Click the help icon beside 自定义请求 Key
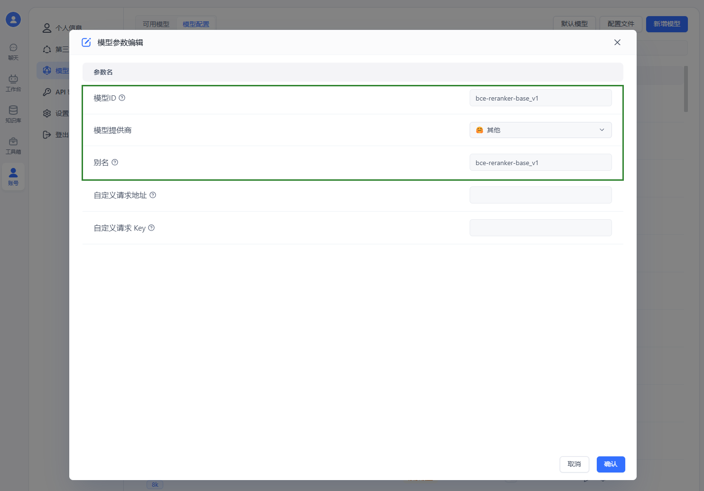 [151, 228]
